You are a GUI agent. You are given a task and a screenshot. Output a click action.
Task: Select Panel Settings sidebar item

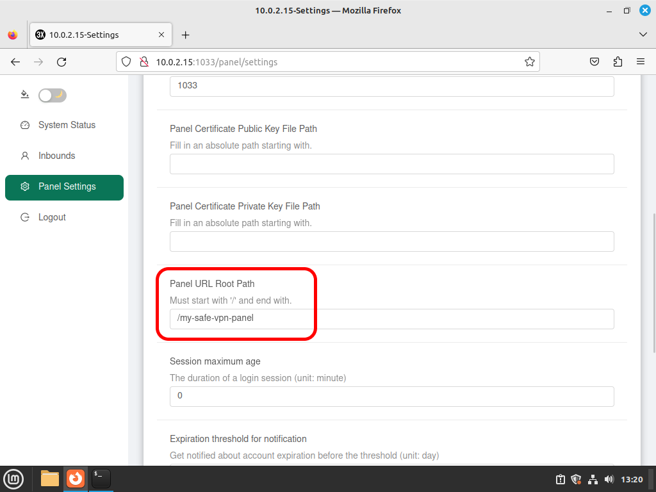point(64,188)
